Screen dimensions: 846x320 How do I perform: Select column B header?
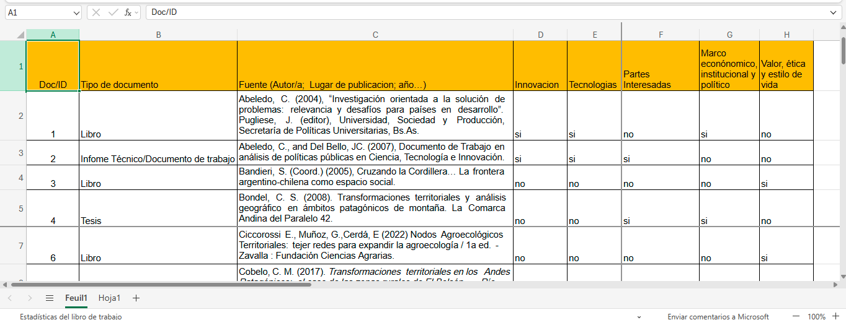(158, 35)
